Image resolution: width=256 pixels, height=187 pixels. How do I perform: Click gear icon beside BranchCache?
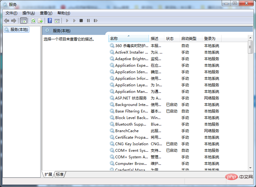[112, 131]
